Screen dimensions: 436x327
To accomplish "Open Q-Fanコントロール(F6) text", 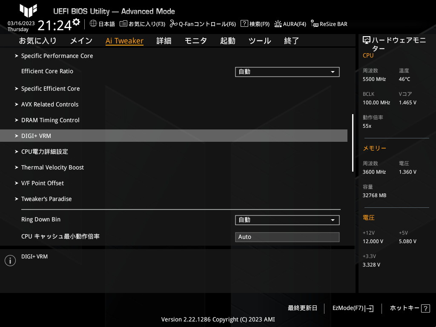I will point(207,24).
